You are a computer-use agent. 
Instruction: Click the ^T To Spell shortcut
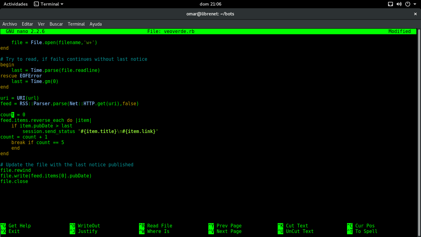tap(362, 231)
